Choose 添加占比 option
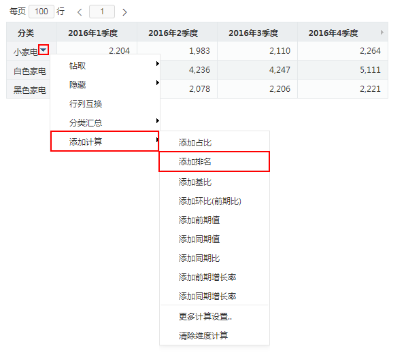The width and height of the screenshot is (406, 357). (x=214, y=142)
